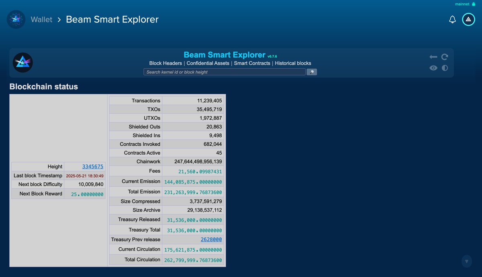Image resolution: width=482 pixels, height=277 pixels.
Task: Select Fees value 21,560.09987431
Action: pyautogui.click(x=200, y=171)
